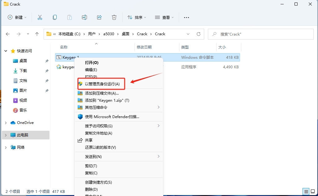The image size is (318, 196).
Task: Unpin 桌面 using its pin icon
Action: pos(47,61)
